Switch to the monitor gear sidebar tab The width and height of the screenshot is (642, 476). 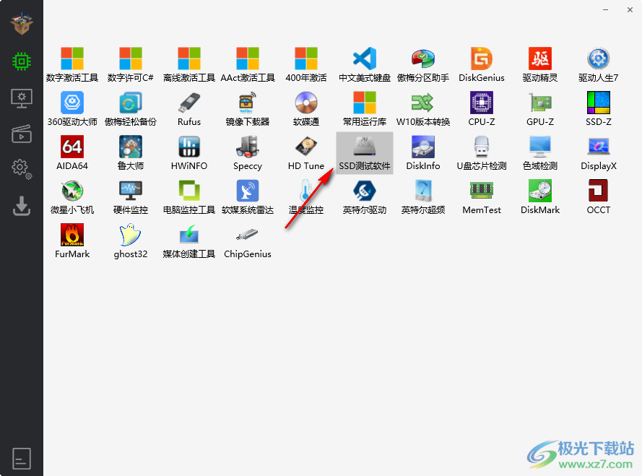[x=22, y=98]
